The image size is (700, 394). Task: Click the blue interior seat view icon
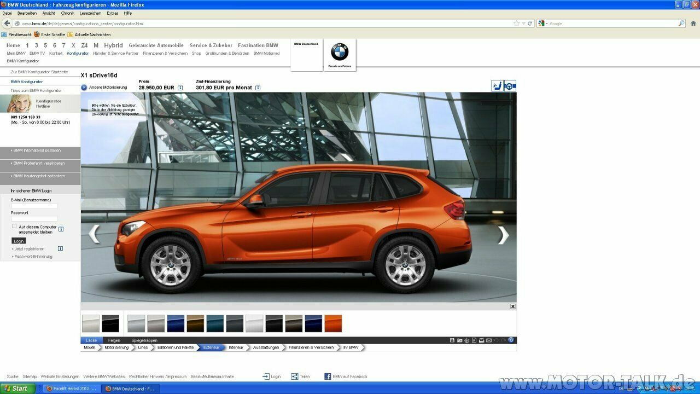click(x=497, y=85)
